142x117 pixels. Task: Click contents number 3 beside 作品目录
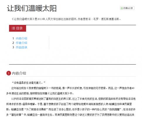click(x=13, y=47)
